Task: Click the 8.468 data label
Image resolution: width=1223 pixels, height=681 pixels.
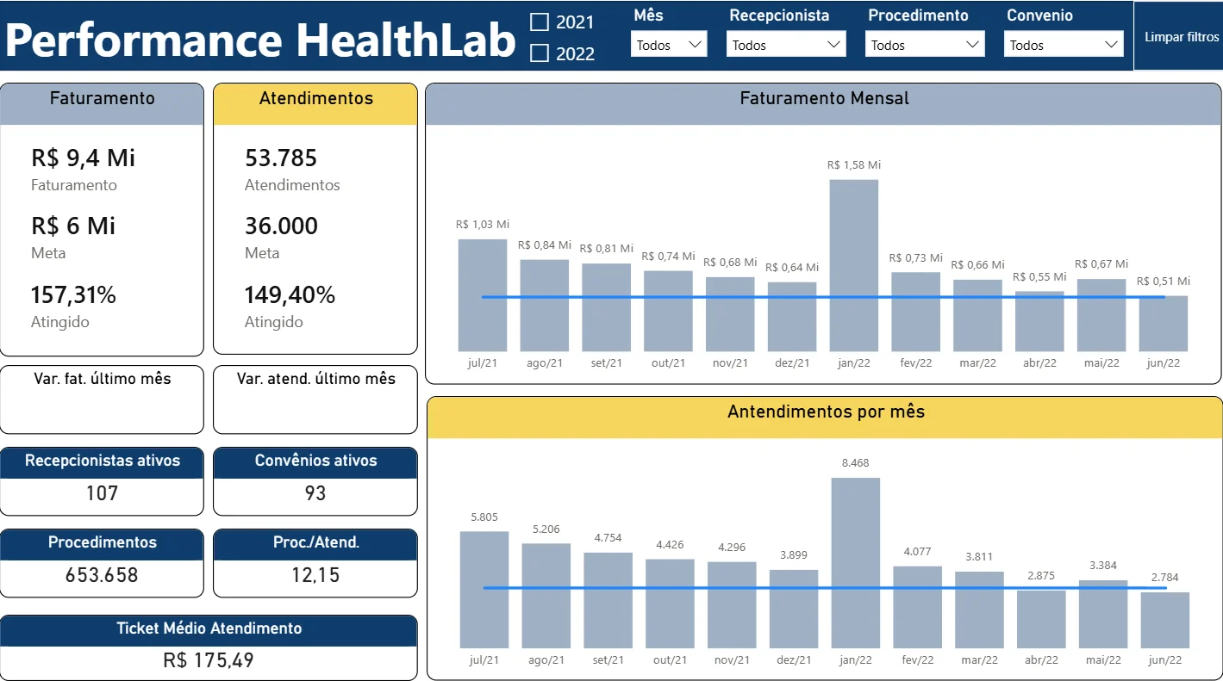Action: pos(856,463)
